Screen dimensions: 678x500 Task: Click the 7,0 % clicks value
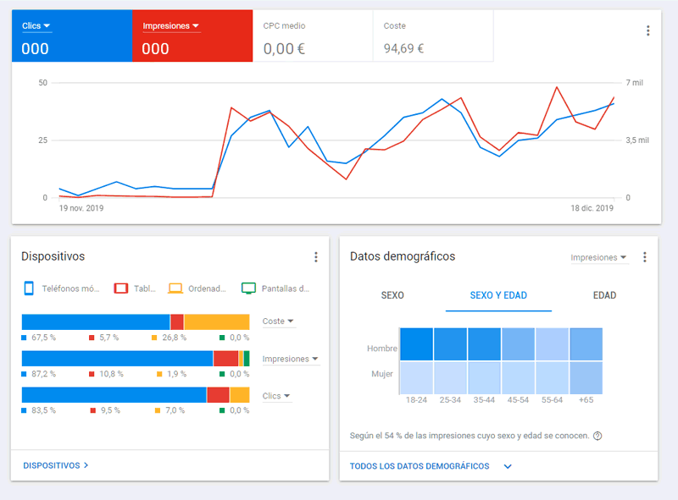click(175, 410)
